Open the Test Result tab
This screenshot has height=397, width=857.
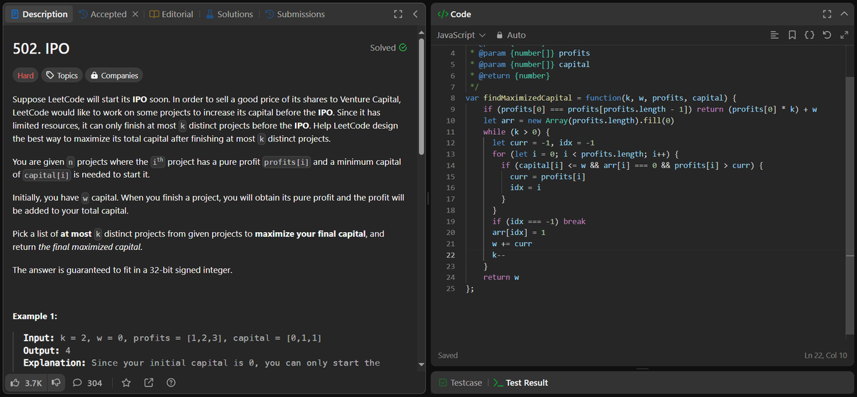coord(521,383)
